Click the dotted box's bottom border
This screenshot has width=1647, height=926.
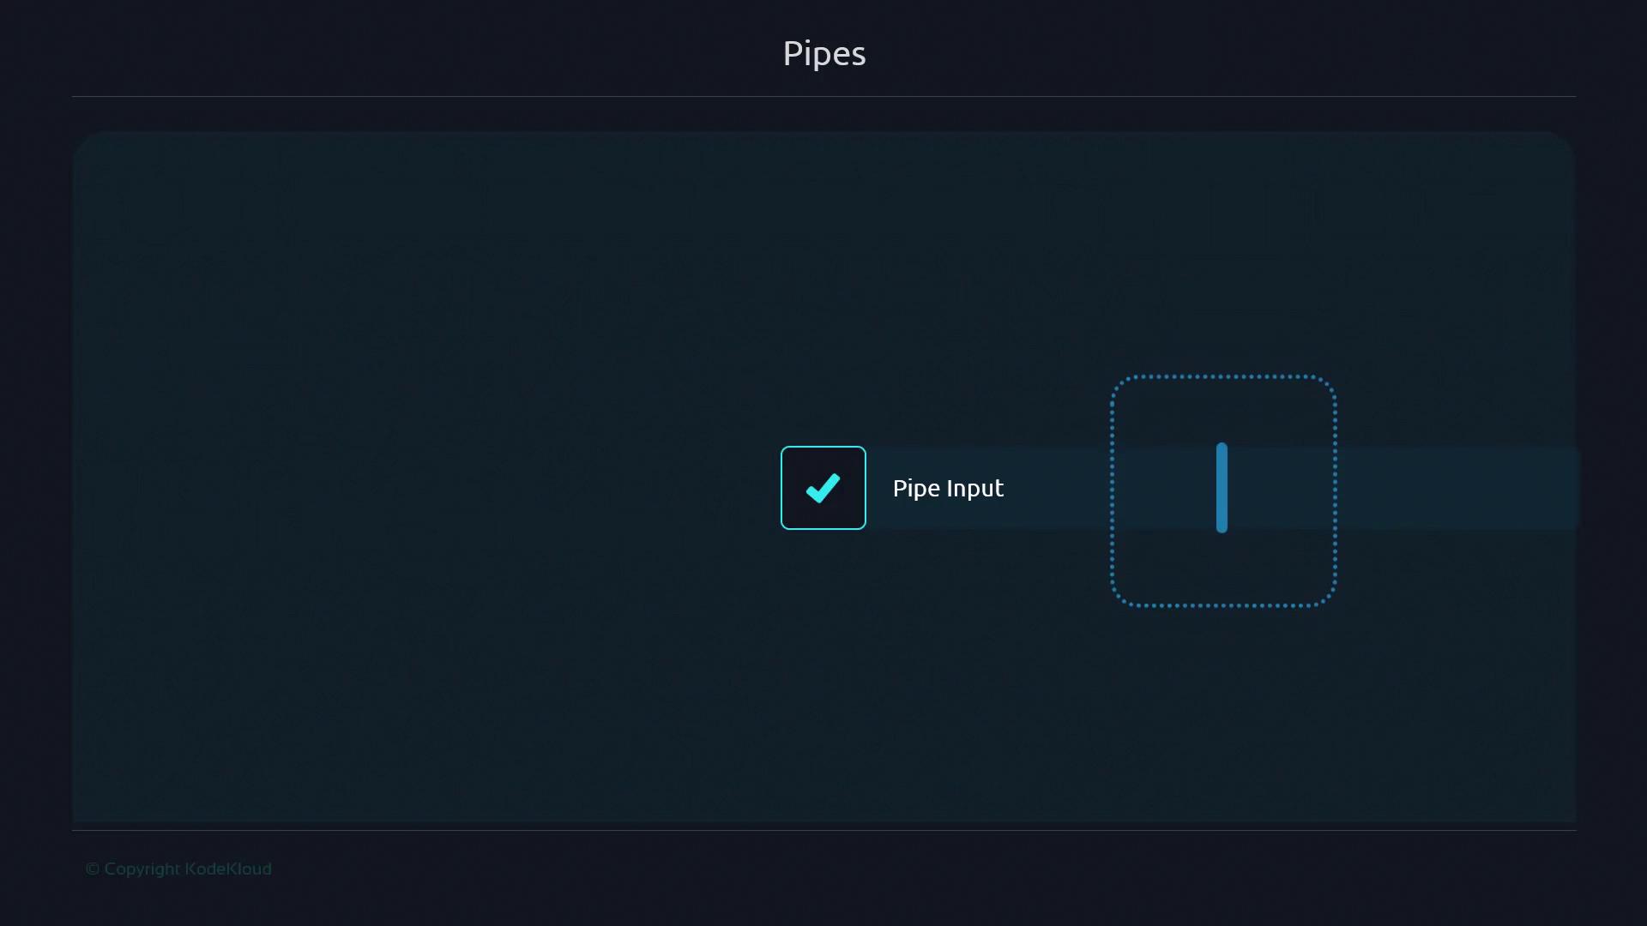click(1222, 605)
